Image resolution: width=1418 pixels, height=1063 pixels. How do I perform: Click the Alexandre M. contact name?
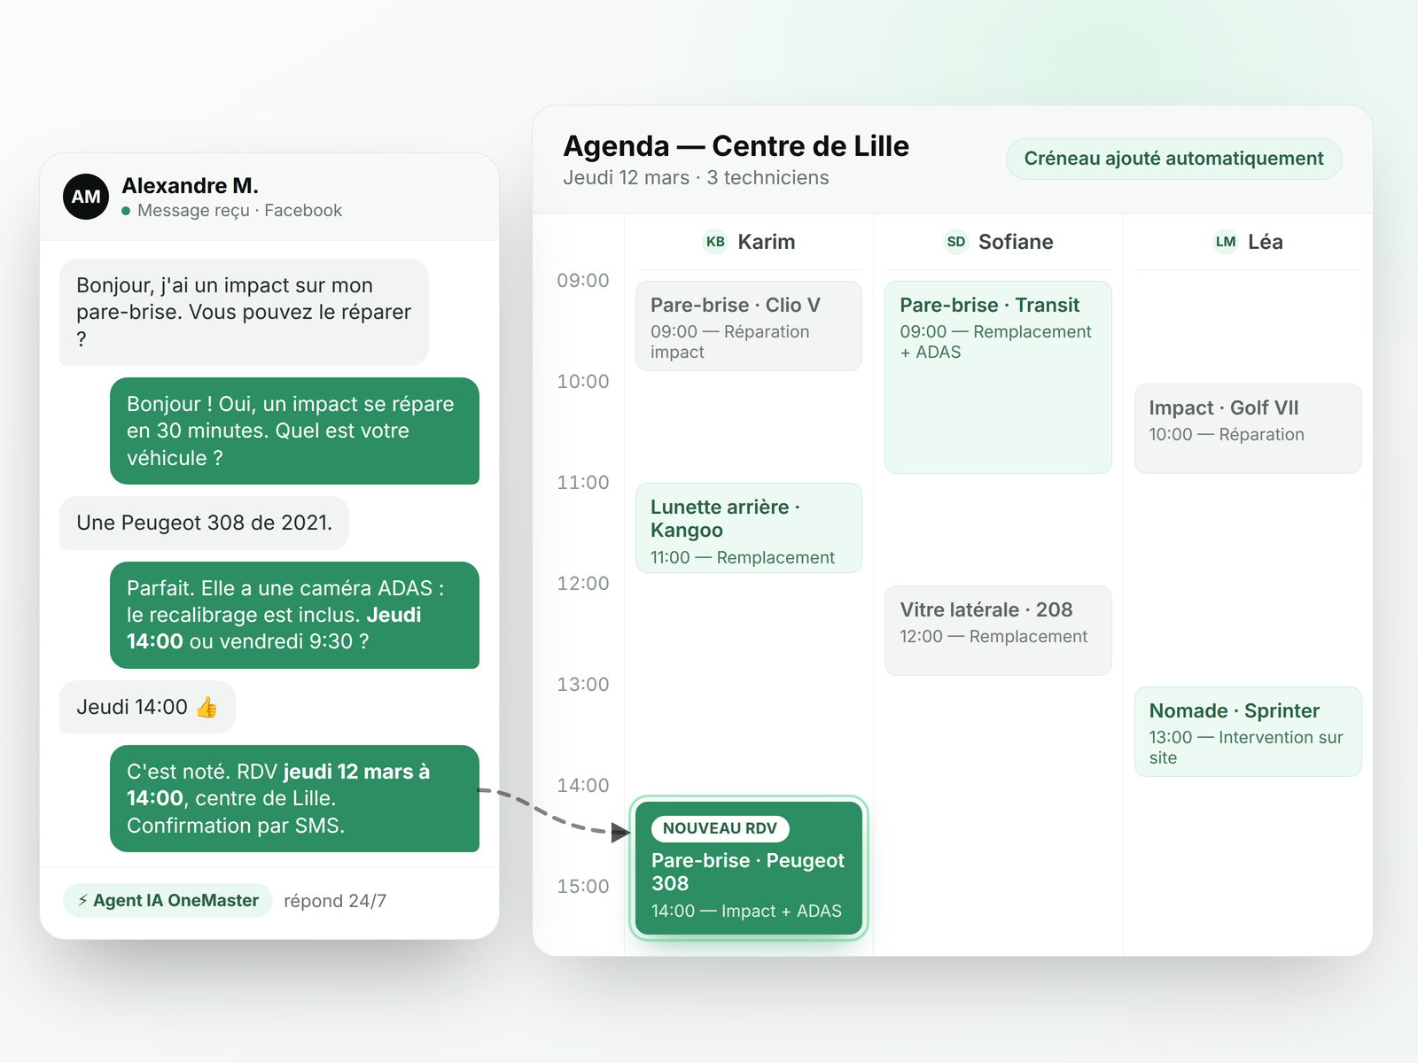click(x=191, y=186)
